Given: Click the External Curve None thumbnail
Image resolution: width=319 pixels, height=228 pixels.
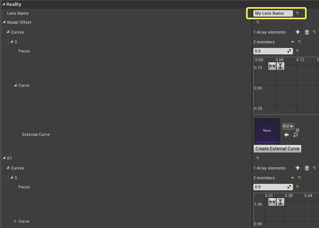Looking at the screenshot, I should 267,131.
